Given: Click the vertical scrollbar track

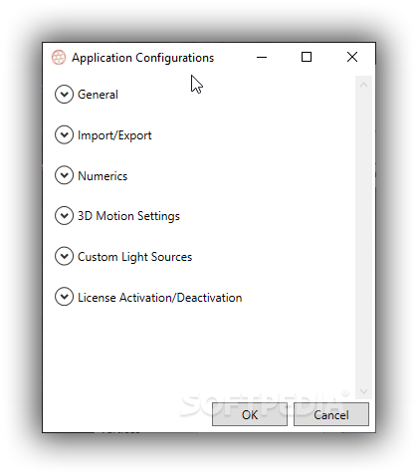Looking at the screenshot, I should point(363,238).
